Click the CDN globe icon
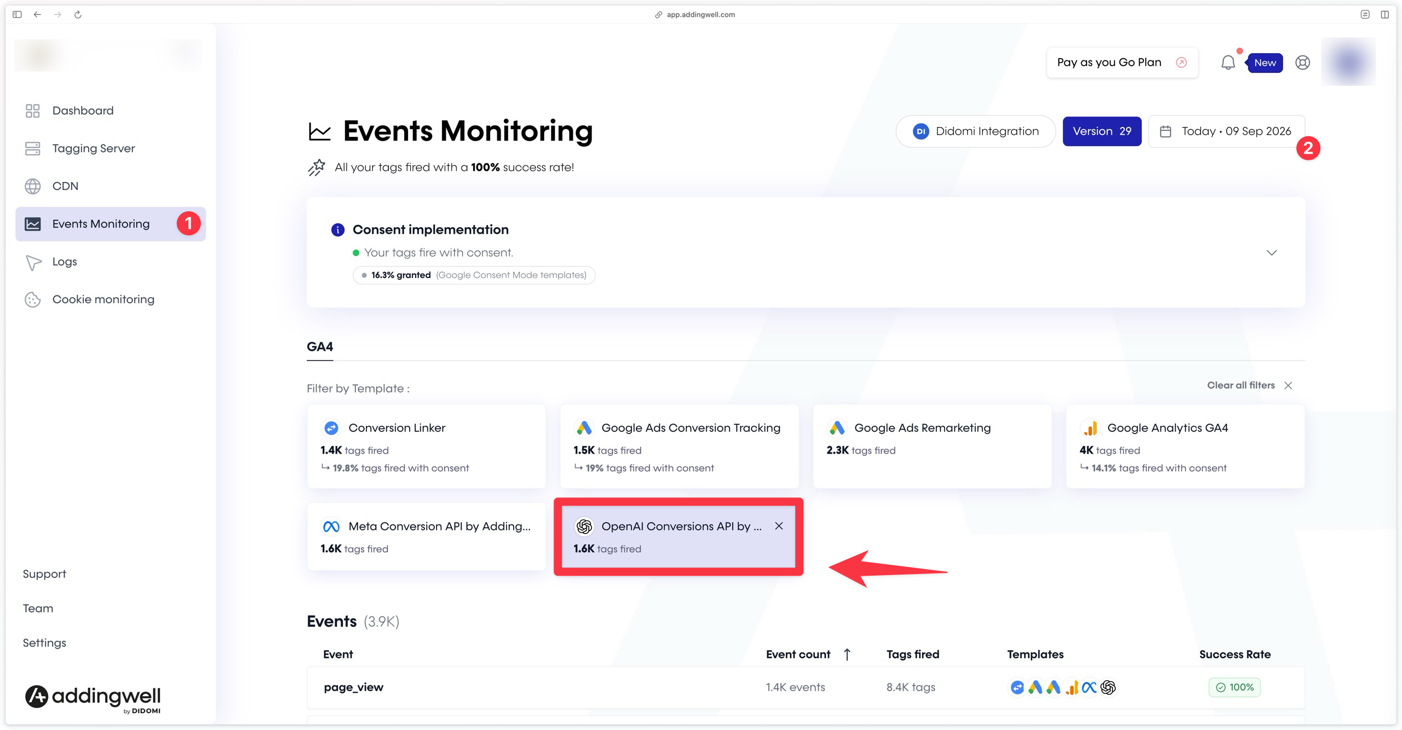Screen dimensions: 1402x730 (32, 186)
